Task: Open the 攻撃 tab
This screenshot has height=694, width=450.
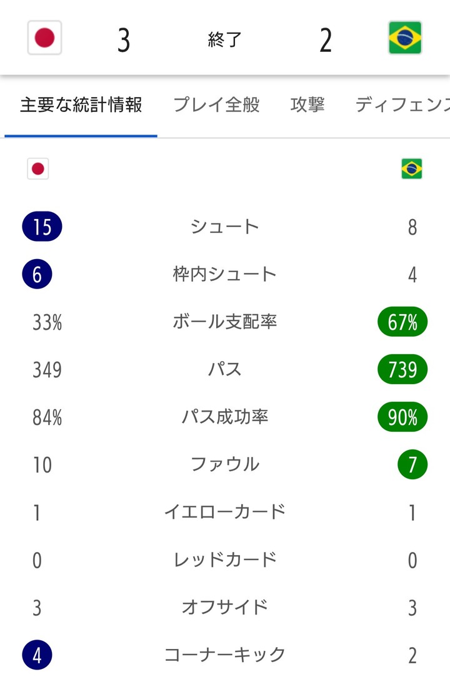Action: [307, 105]
